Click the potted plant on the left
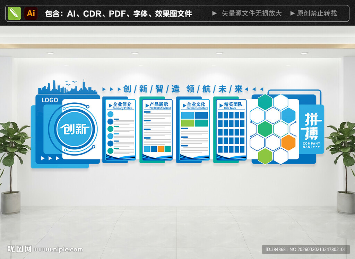355x259 pixels. [x=13, y=167]
